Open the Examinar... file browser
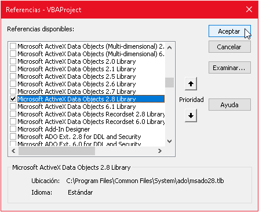This screenshot has width=259, height=212. coord(229,68)
